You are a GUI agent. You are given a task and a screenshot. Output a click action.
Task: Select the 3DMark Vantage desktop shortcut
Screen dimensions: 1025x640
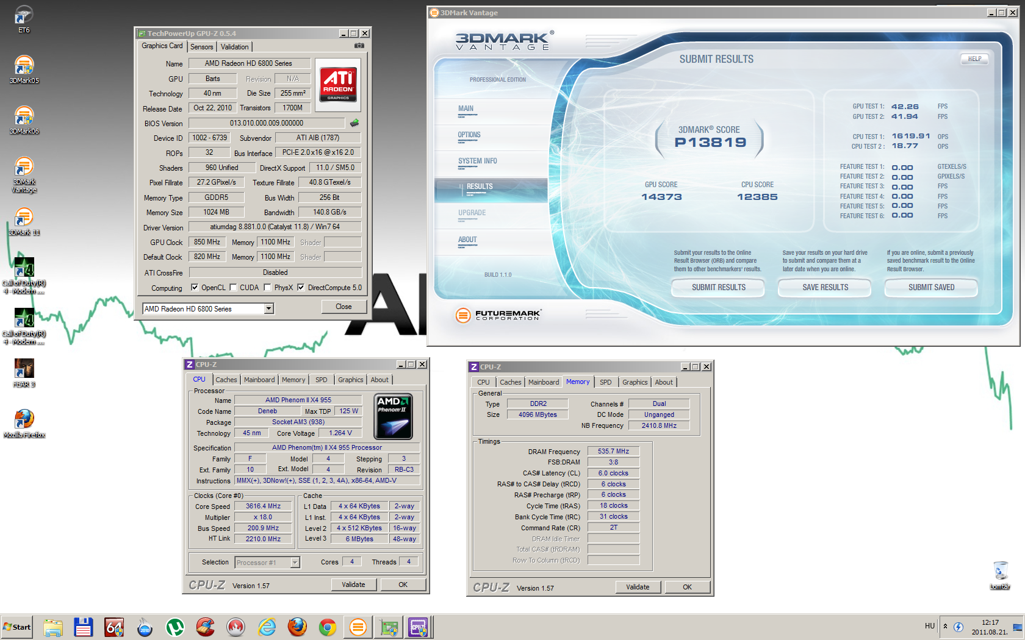click(24, 175)
